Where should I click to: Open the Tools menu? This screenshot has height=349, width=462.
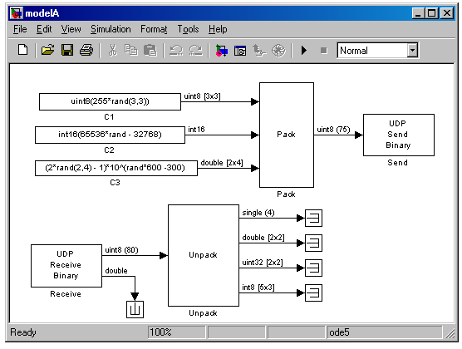tap(188, 29)
